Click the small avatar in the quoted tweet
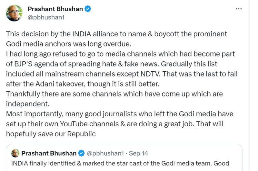 click(15, 153)
